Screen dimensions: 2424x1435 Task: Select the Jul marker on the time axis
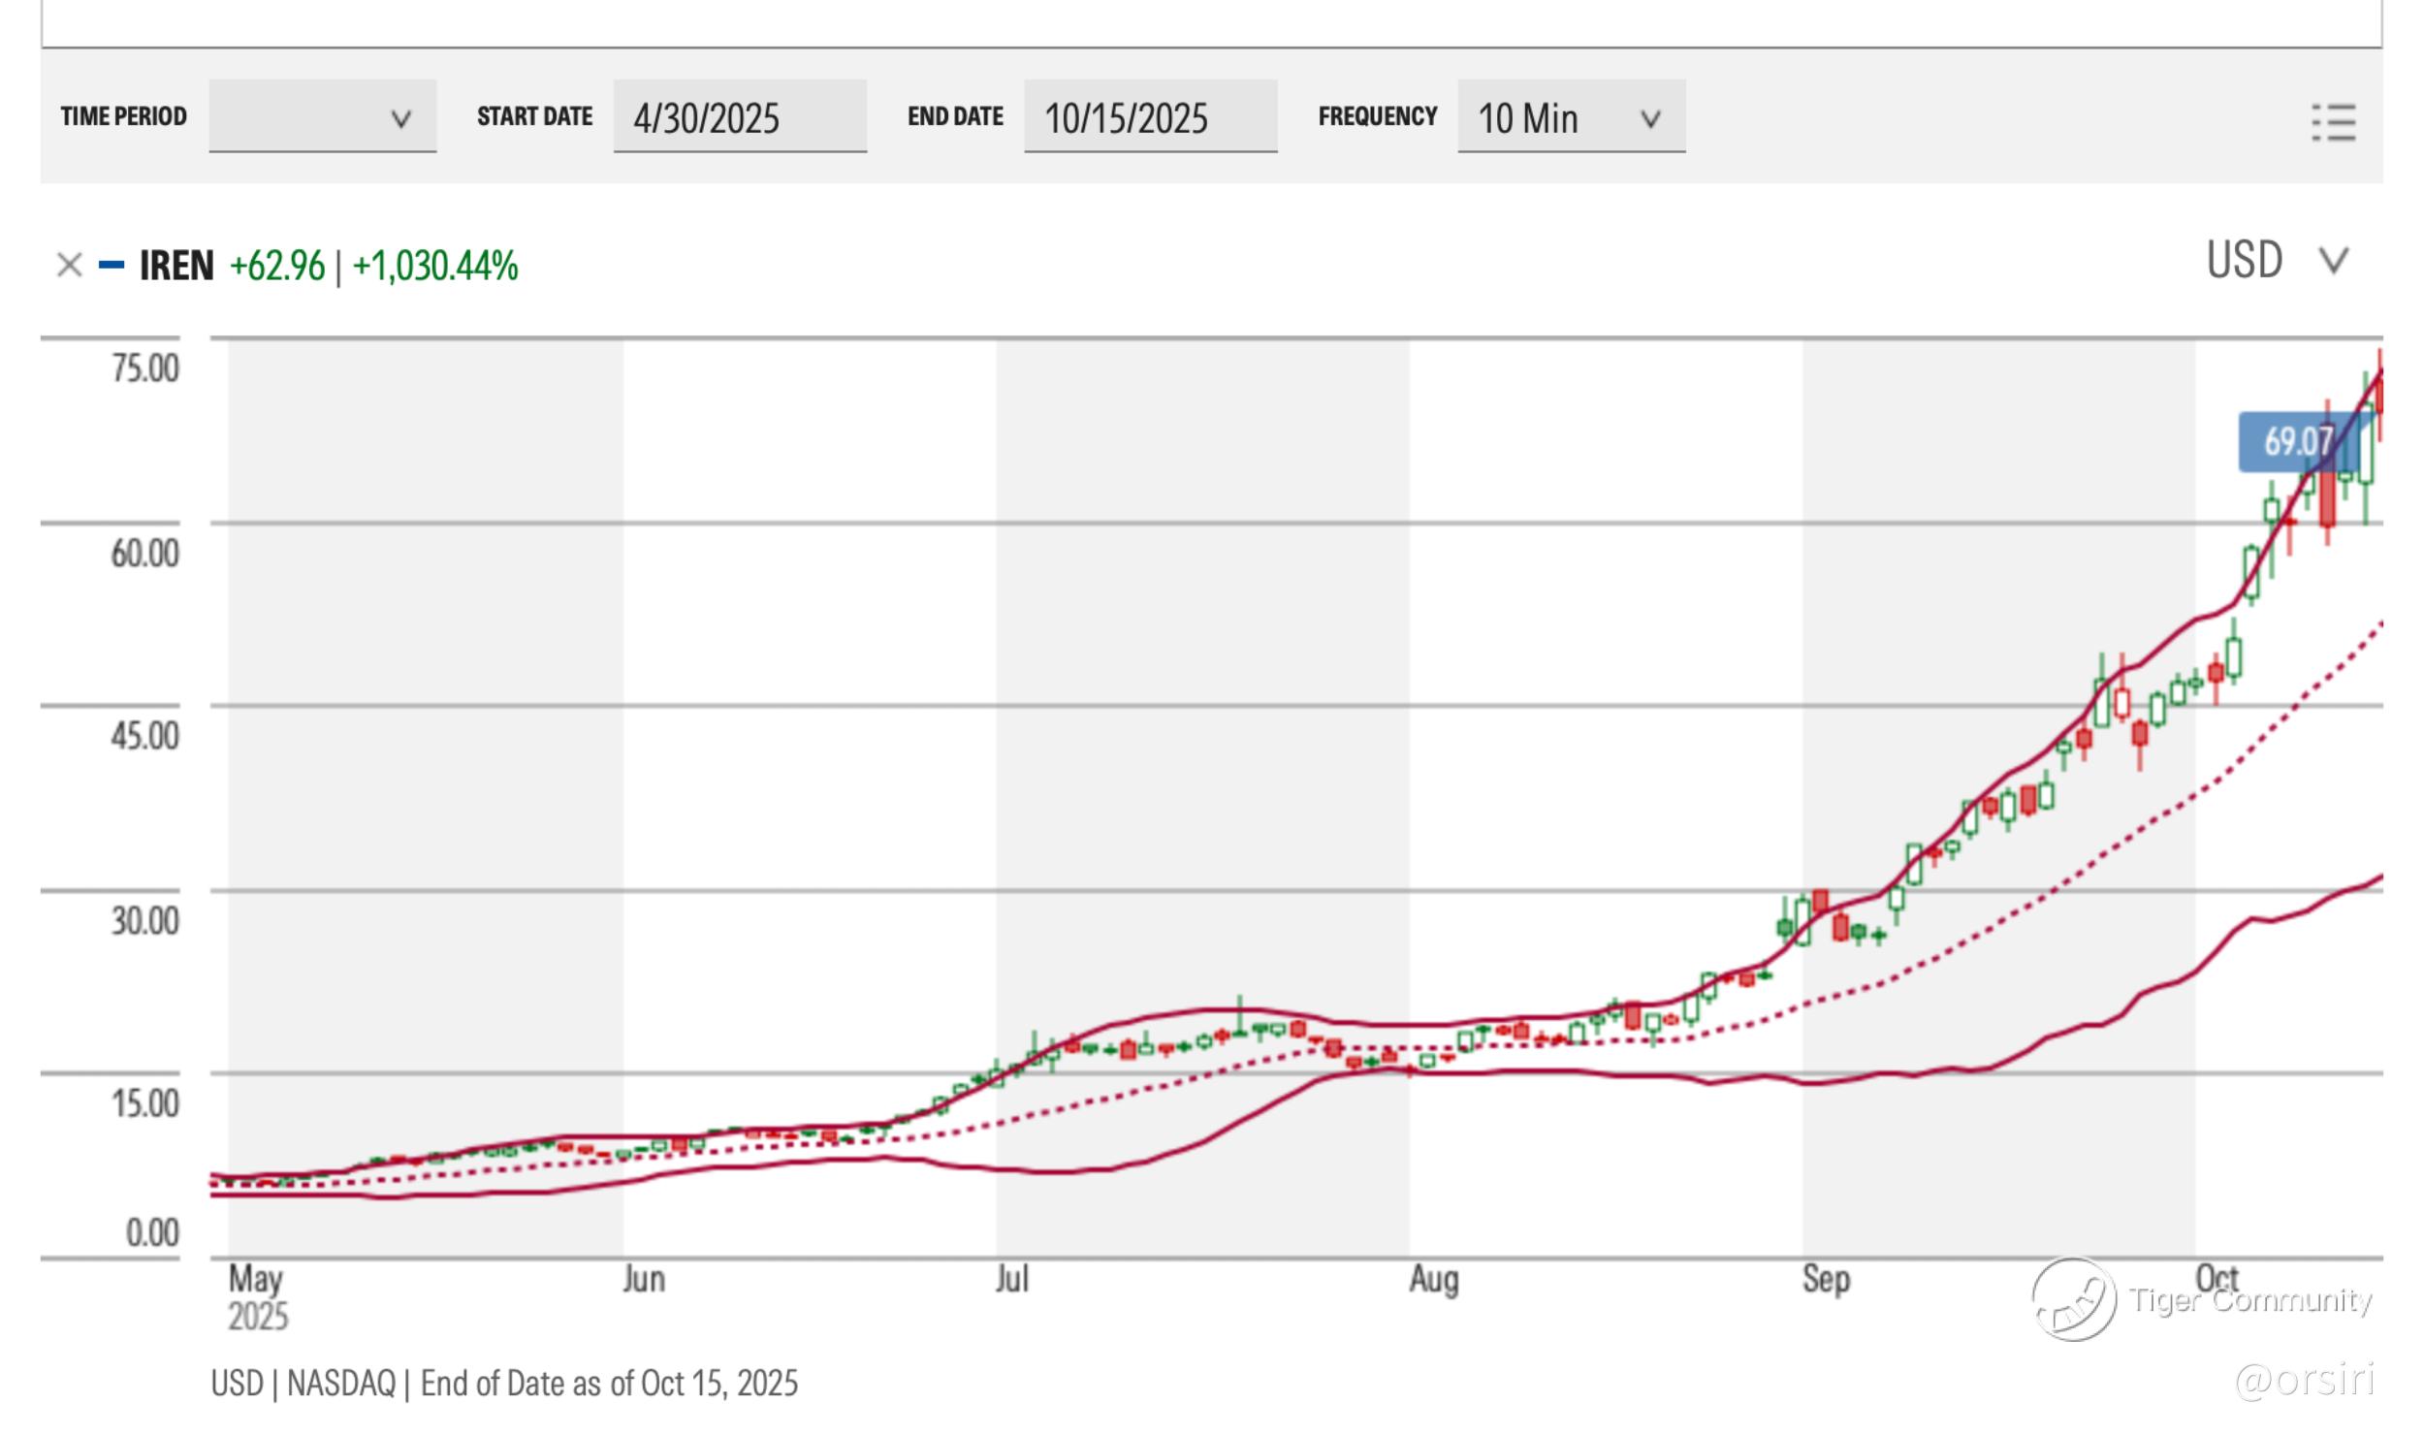click(1011, 1279)
